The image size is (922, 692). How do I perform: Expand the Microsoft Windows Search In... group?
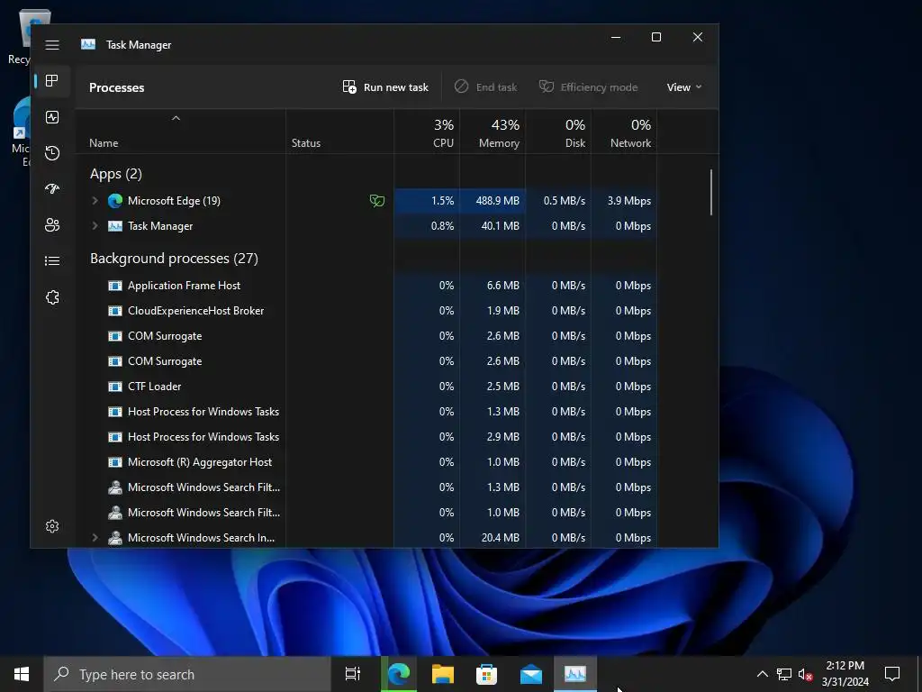pos(95,538)
